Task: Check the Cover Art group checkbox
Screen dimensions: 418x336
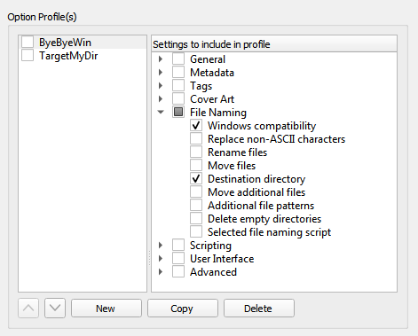Action: 178,98
